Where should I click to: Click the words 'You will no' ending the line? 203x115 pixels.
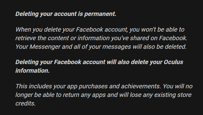(x=178, y=86)
